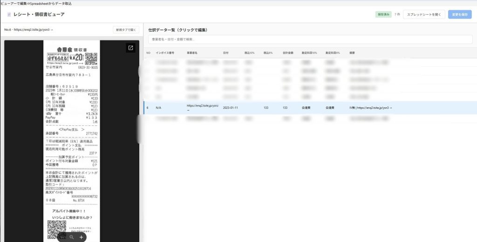Open the spreadsheet via スプレッドシートを開く
Screen dimensions: 477x242
pos(424,14)
